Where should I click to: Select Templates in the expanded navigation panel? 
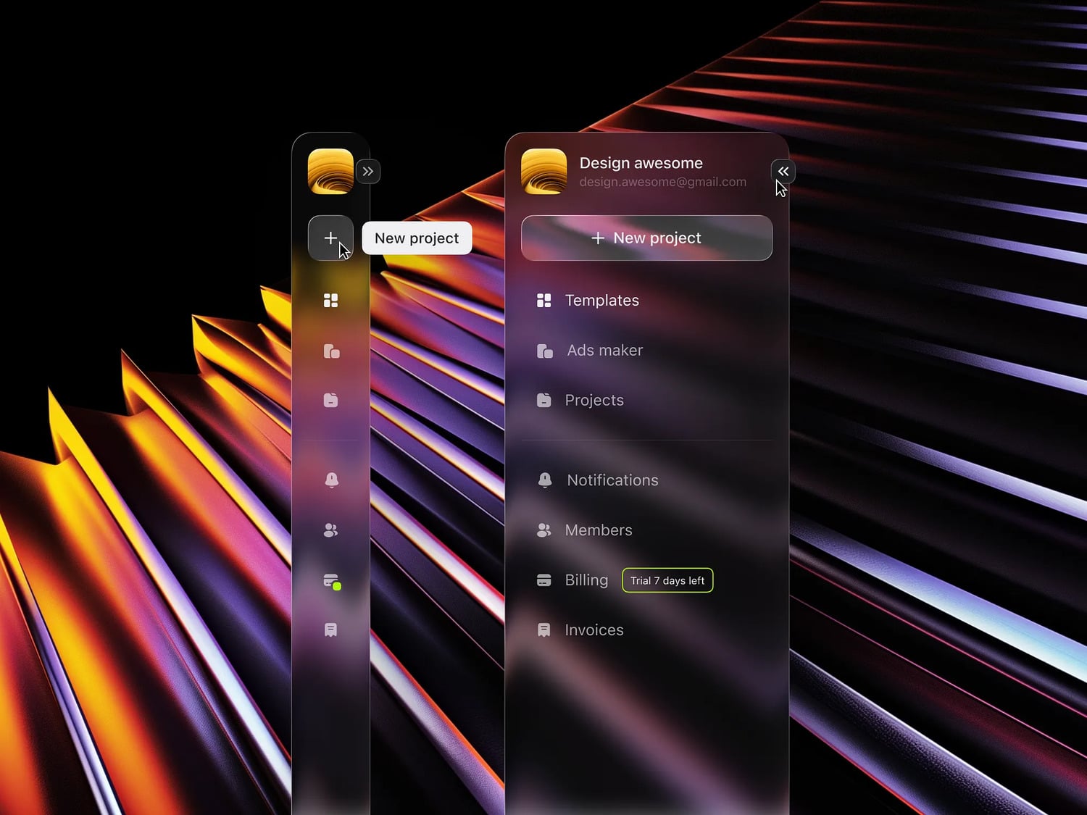click(x=602, y=300)
